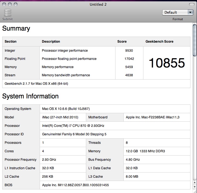Click the Mac OS X 10.6.6 value
Screen dimensions: 197x193
click(x=66, y=109)
